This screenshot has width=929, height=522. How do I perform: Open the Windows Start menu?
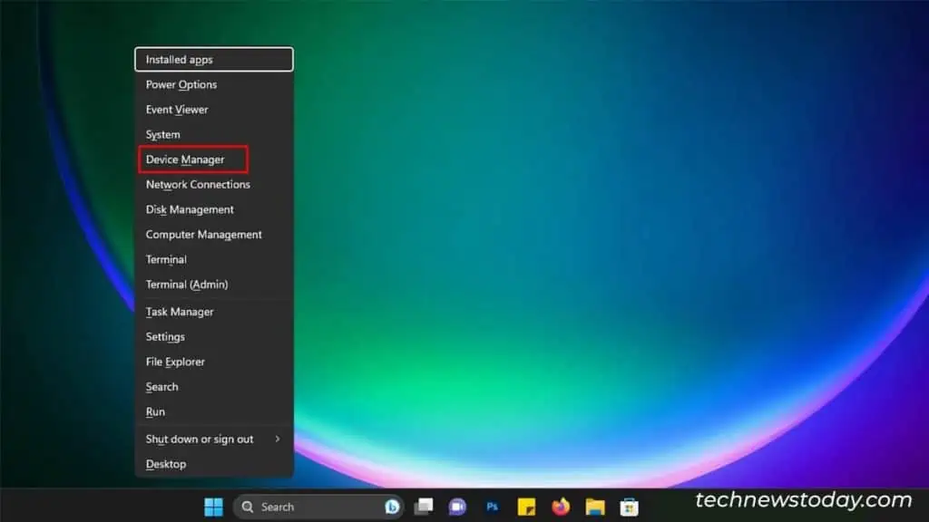(x=213, y=507)
